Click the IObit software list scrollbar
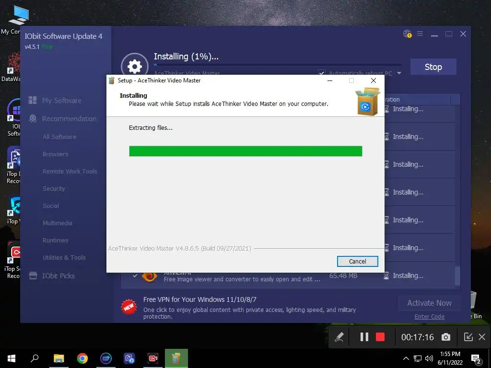 (458, 276)
